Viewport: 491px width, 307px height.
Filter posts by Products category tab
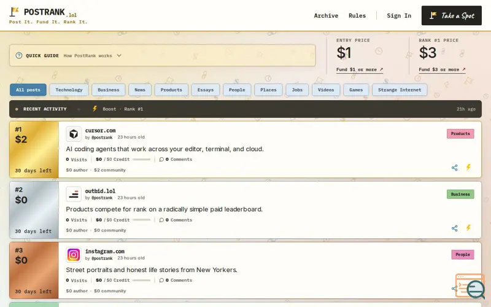click(x=171, y=90)
